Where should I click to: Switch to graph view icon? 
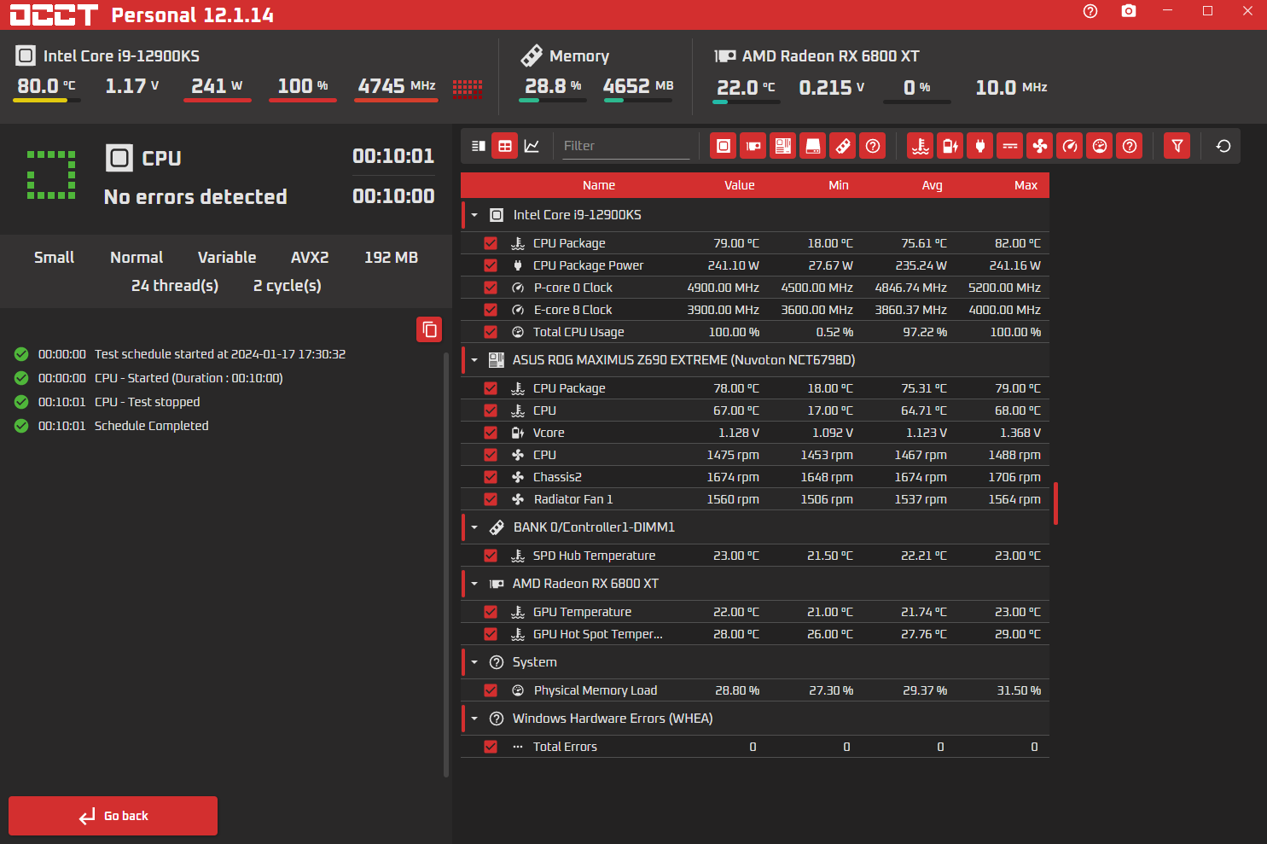point(532,146)
